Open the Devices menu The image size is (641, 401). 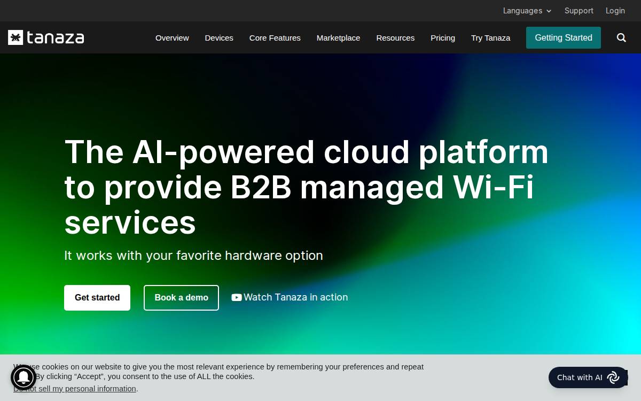(x=219, y=38)
